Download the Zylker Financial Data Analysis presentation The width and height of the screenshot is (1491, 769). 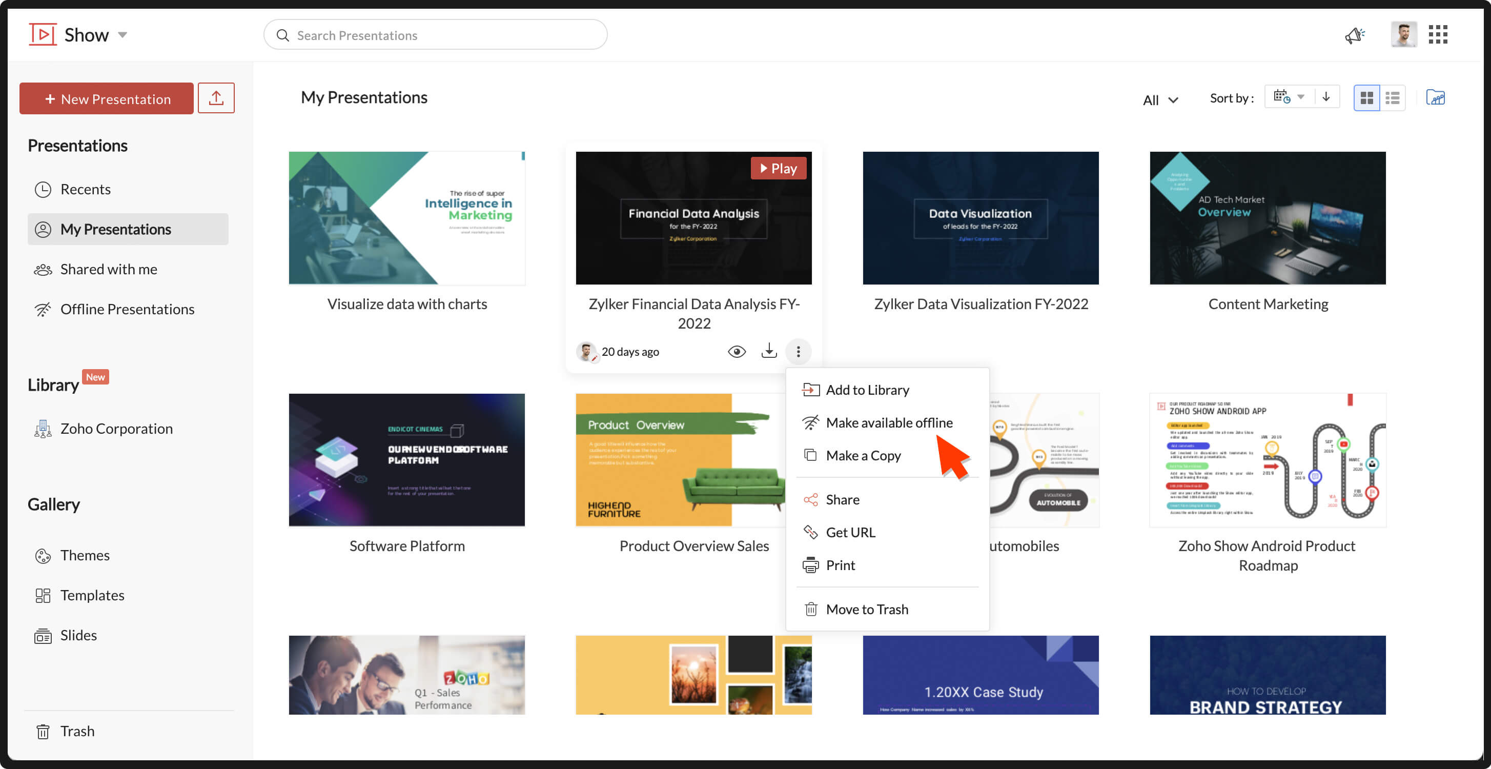click(769, 351)
